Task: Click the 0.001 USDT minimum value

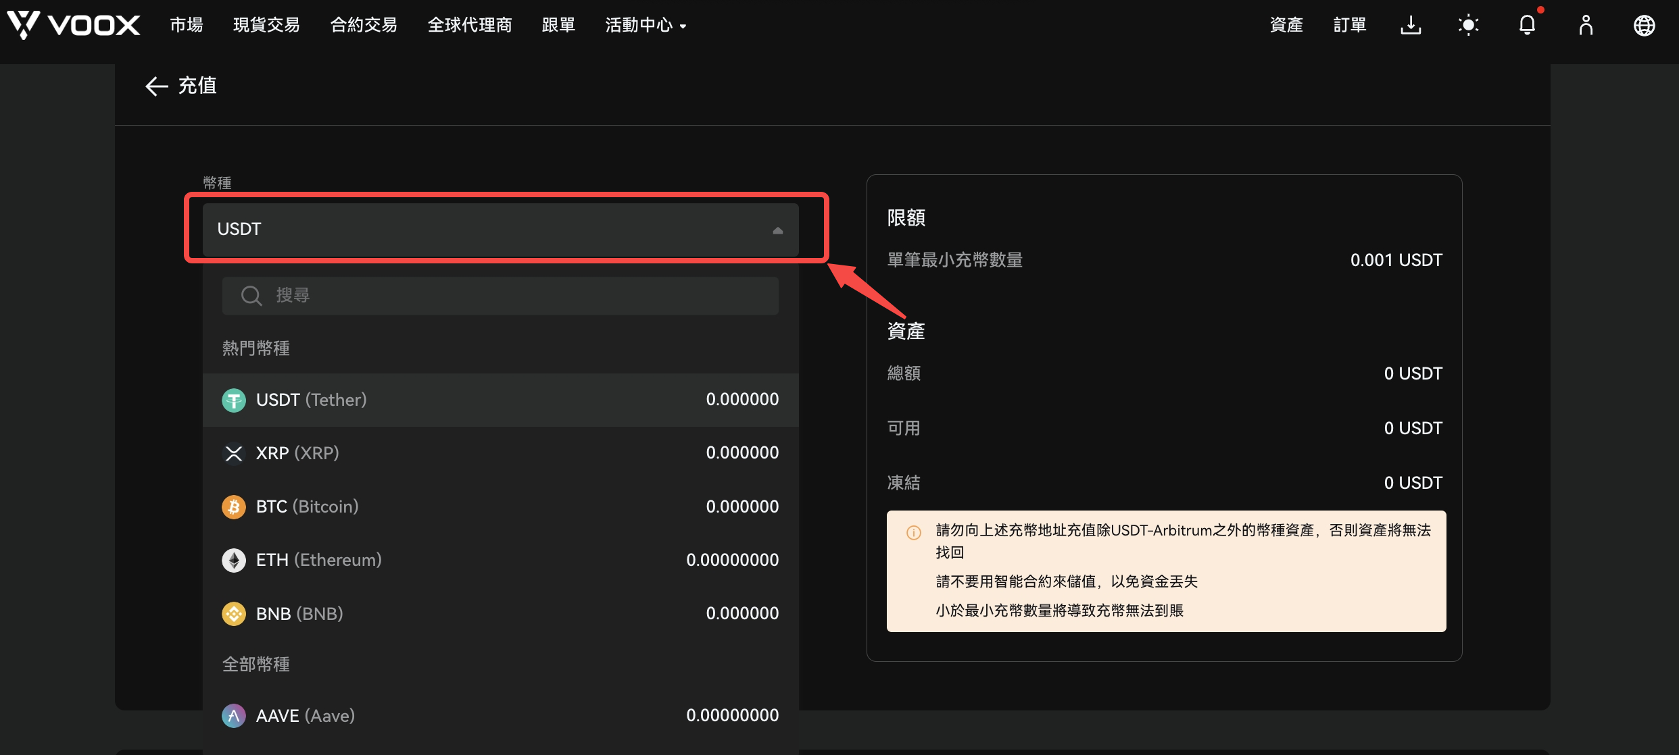Action: click(x=1396, y=260)
